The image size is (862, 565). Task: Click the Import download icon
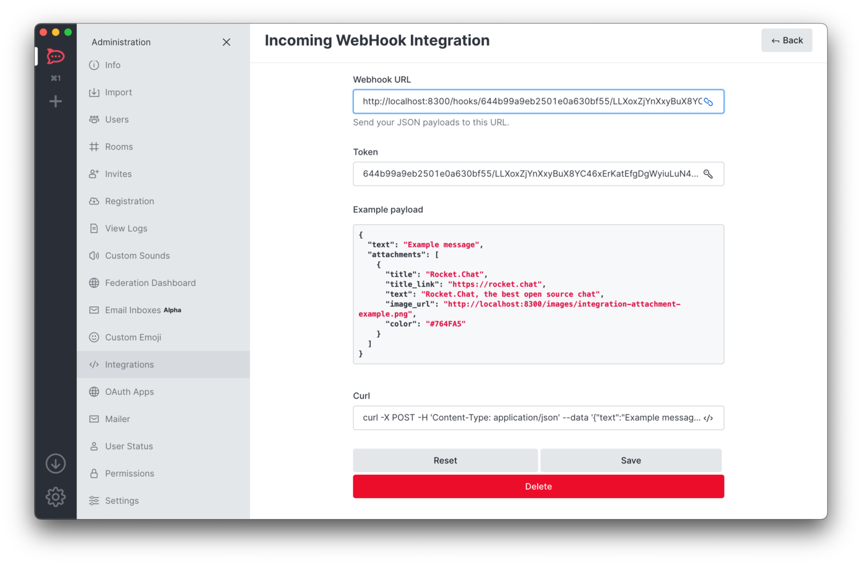pos(94,92)
